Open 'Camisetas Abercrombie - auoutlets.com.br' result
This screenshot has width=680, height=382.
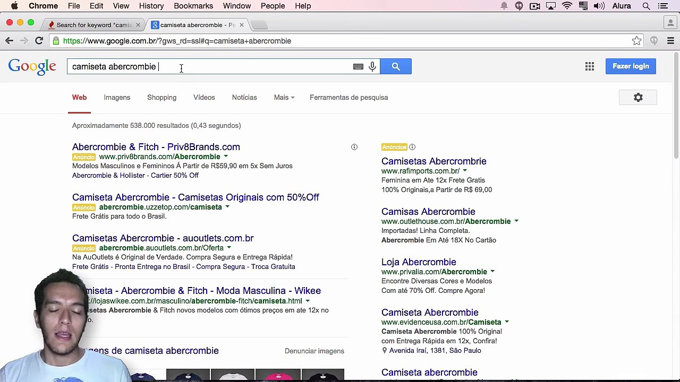click(x=163, y=238)
